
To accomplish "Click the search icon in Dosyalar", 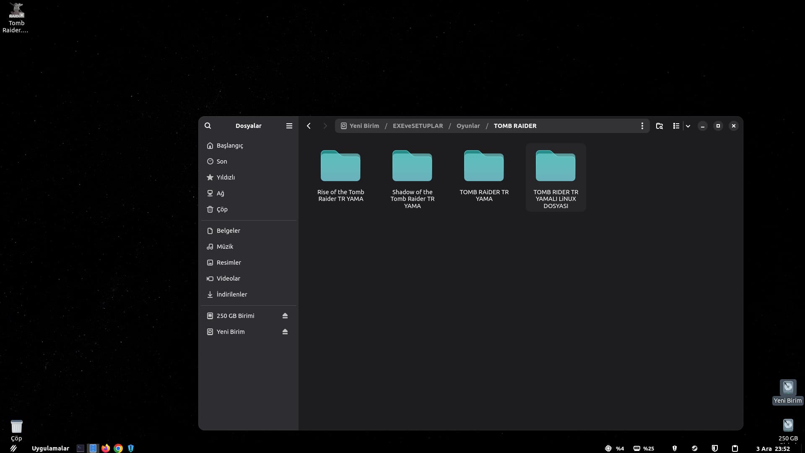I will point(208,126).
